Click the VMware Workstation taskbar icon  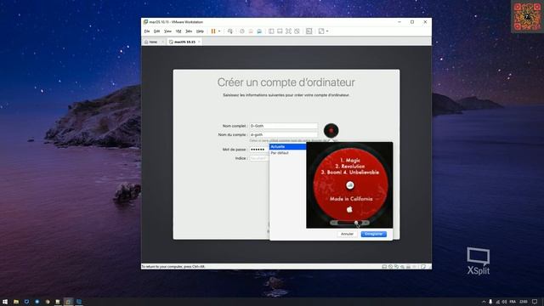coord(68,302)
